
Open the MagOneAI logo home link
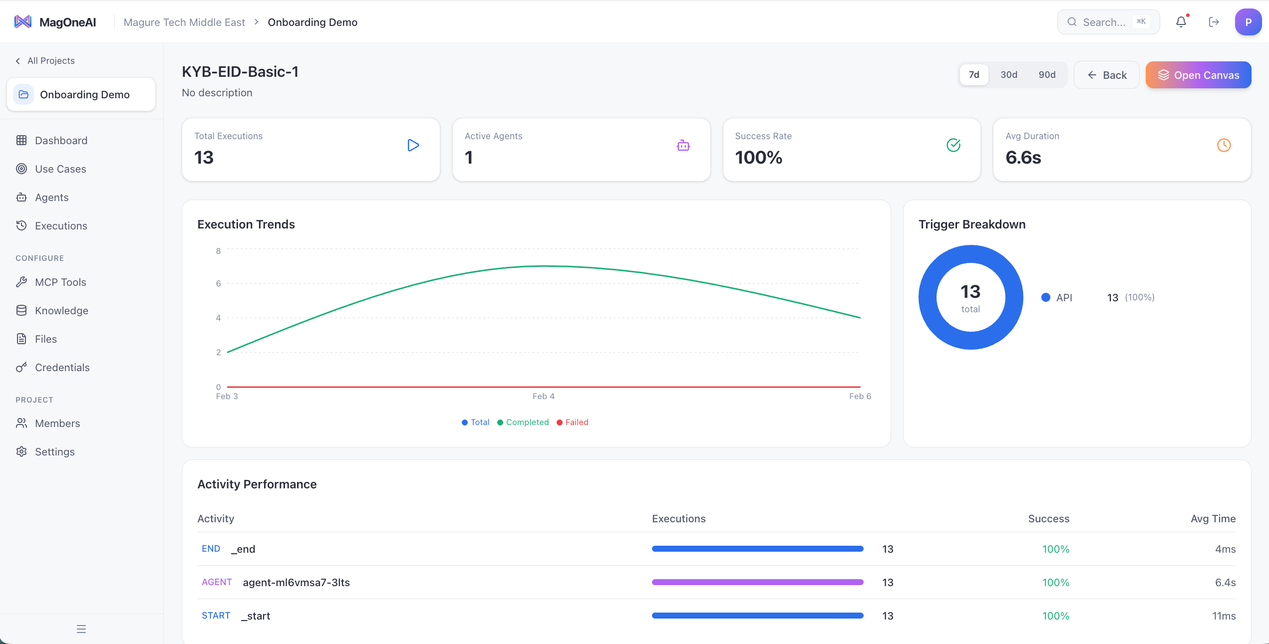[55, 21]
